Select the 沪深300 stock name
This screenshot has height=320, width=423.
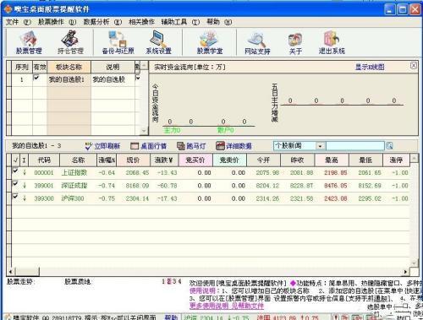tap(73, 198)
